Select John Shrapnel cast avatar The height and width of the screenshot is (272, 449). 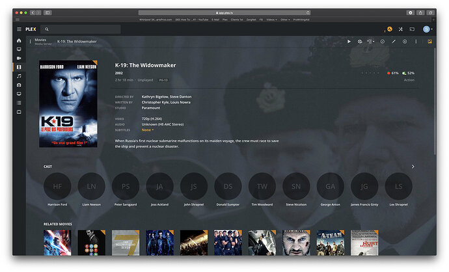193,186
